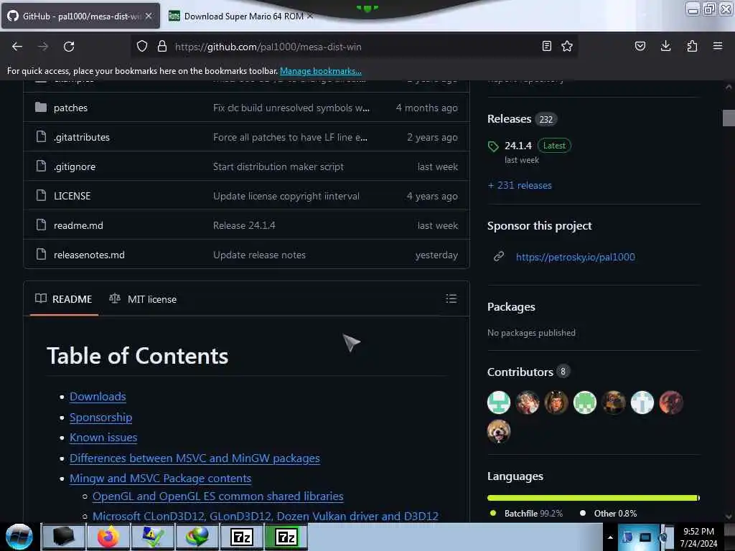Show hidden system tray icons arrow
This screenshot has width=735, height=551.
point(610,537)
